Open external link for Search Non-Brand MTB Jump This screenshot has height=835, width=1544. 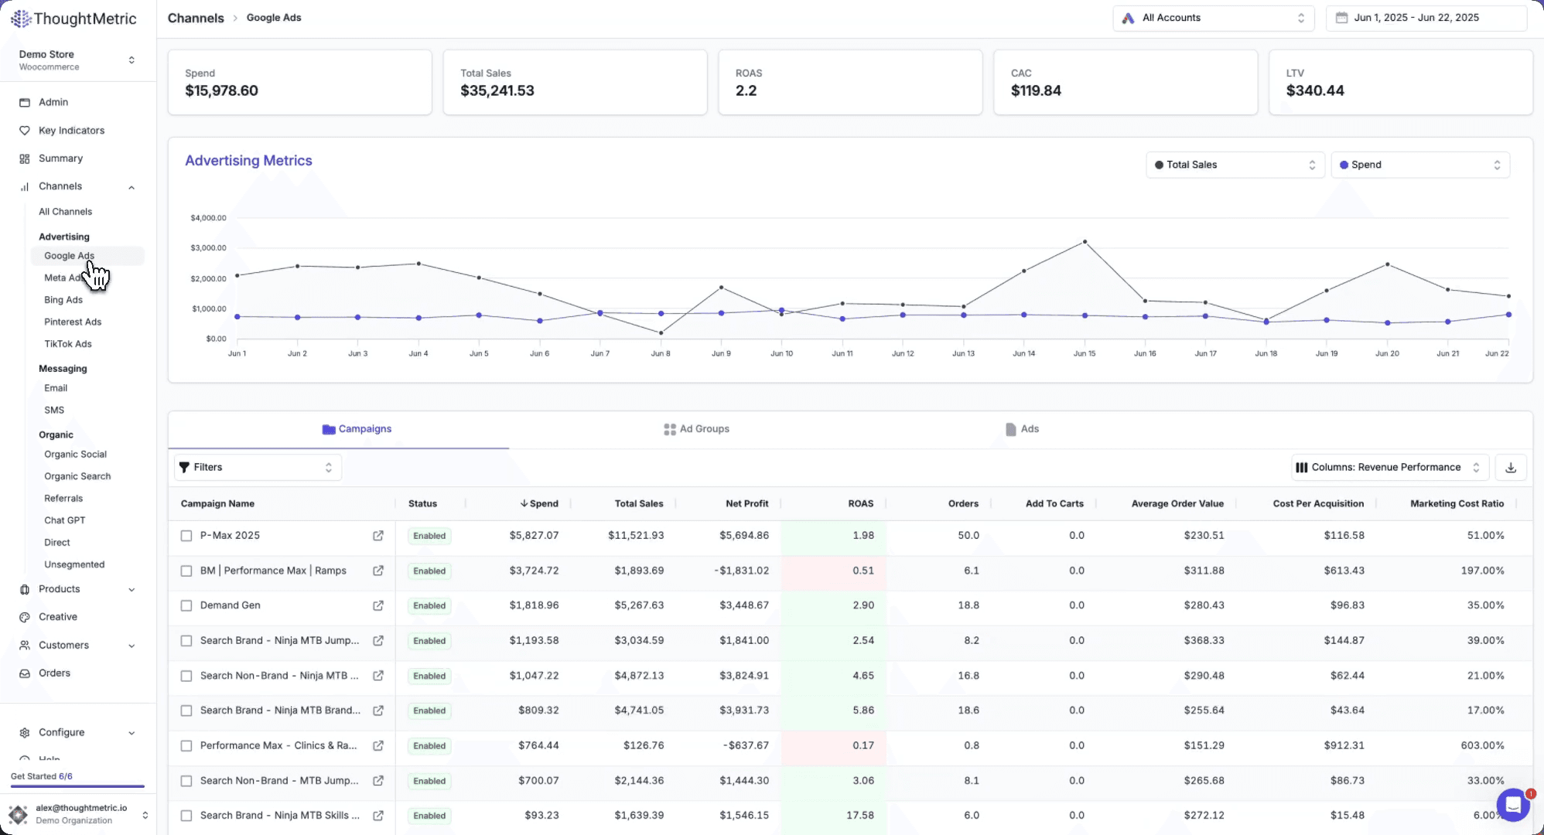pyautogui.click(x=378, y=781)
